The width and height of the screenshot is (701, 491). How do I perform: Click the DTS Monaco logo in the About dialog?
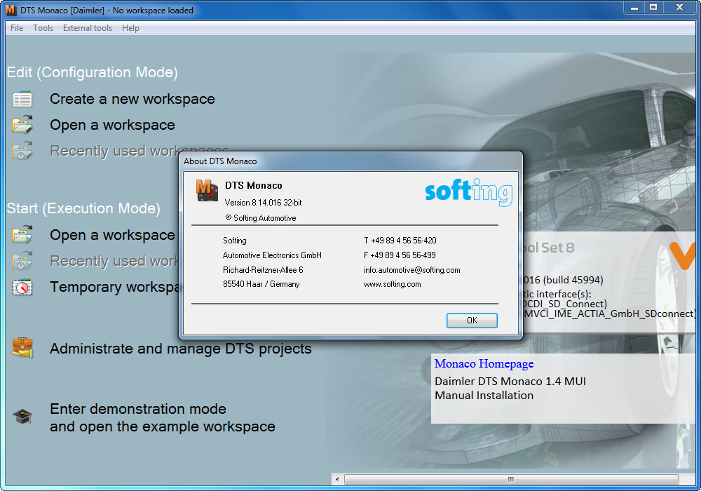coord(207,190)
